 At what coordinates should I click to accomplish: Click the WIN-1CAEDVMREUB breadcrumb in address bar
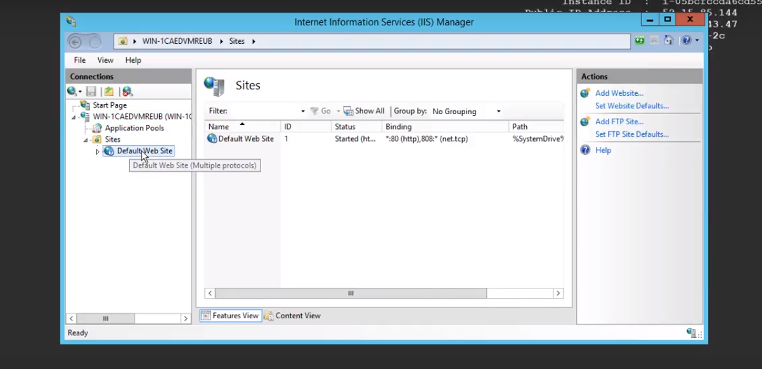pos(179,41)
